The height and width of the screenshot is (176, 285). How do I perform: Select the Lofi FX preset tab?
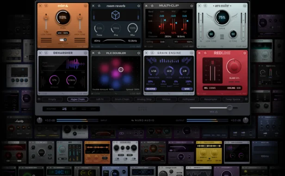(x=100, y=99)
